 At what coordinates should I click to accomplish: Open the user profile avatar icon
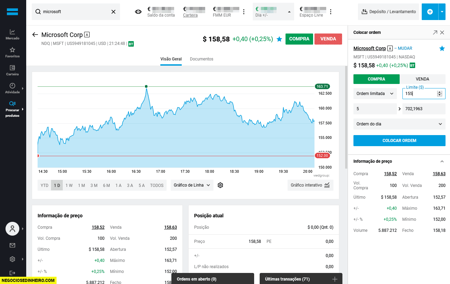click(x=12, y=229)
